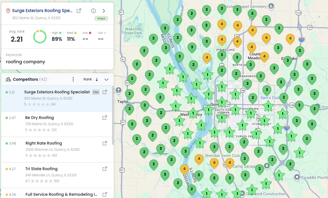Screen dimensions: 328x198
Task: Show info icon next to Surge Exteriors header
Action: [93, 11]
